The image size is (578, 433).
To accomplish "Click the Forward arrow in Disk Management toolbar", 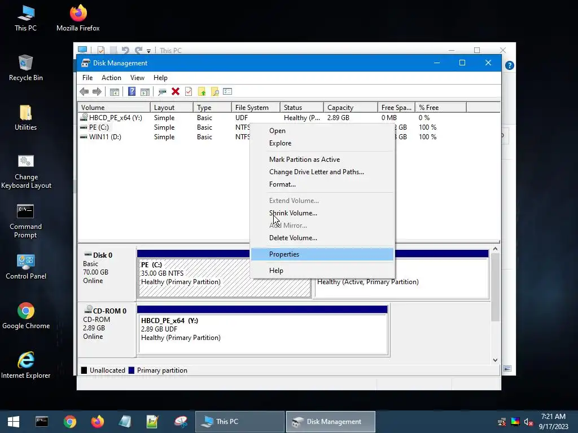I will 97,92.
